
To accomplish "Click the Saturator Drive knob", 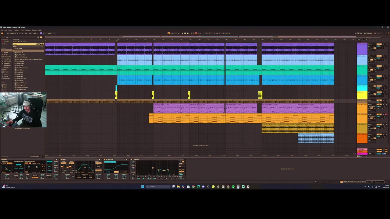I will [108, 176].
